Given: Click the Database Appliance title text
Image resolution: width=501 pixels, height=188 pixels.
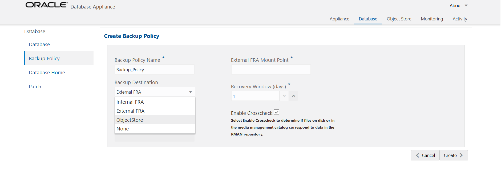Looking at the screenshot, I should coord(93,7).
